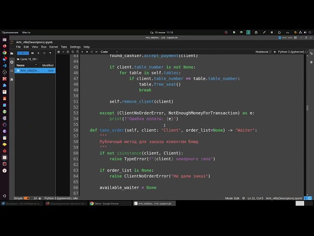Click code line 56 with def take_order
Screen dimensions: 314x236
pos(173,130)
